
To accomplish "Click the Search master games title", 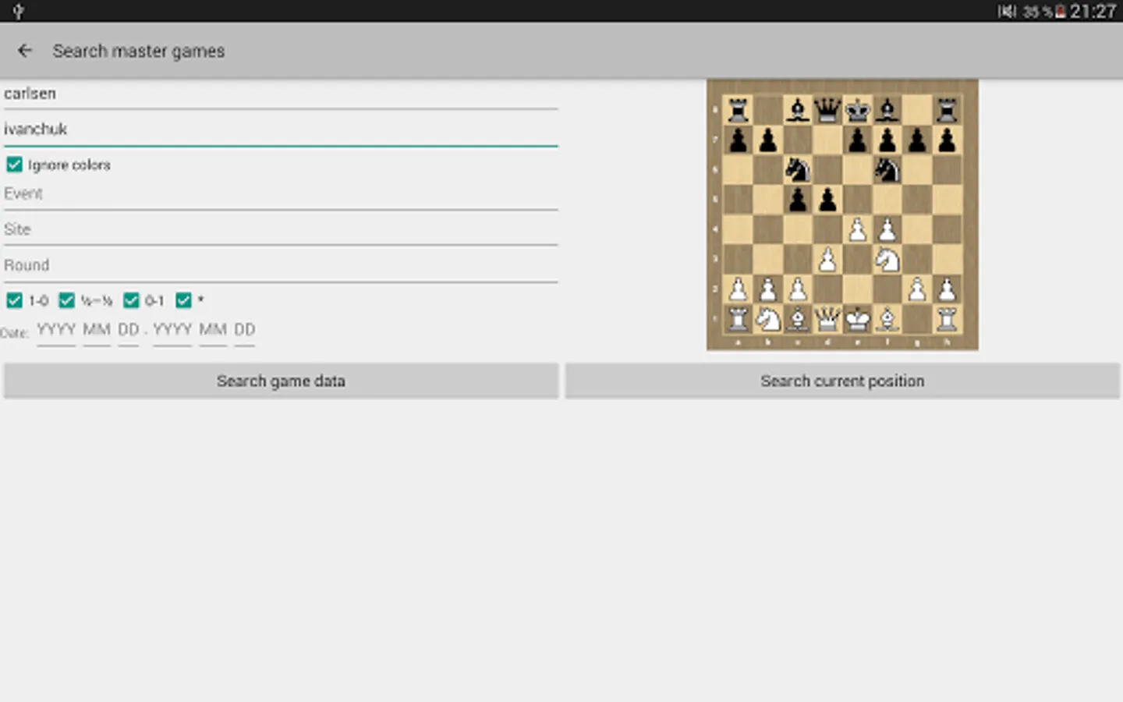I will tap(139, 51).
